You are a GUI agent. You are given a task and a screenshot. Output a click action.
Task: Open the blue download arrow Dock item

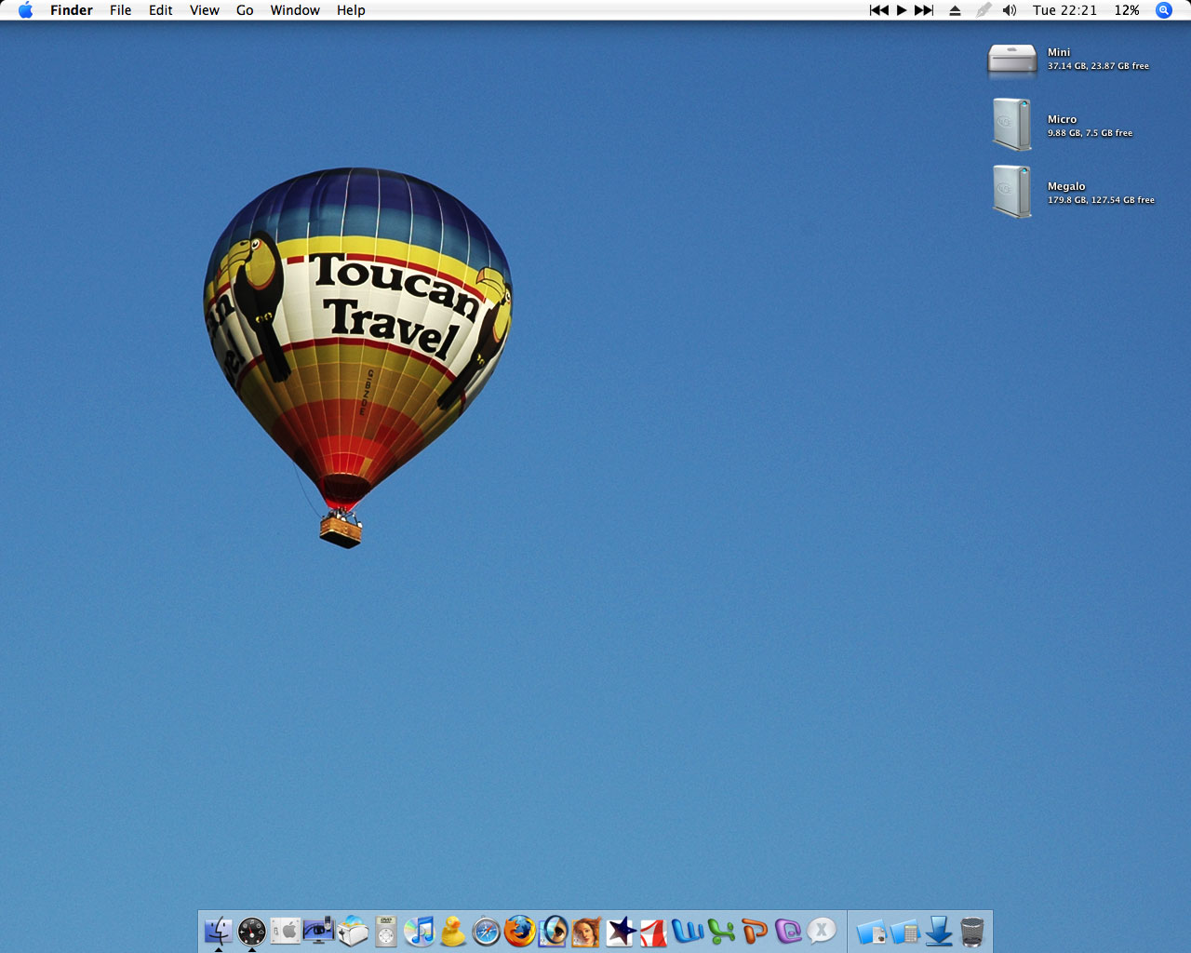[x=939, y=931]
